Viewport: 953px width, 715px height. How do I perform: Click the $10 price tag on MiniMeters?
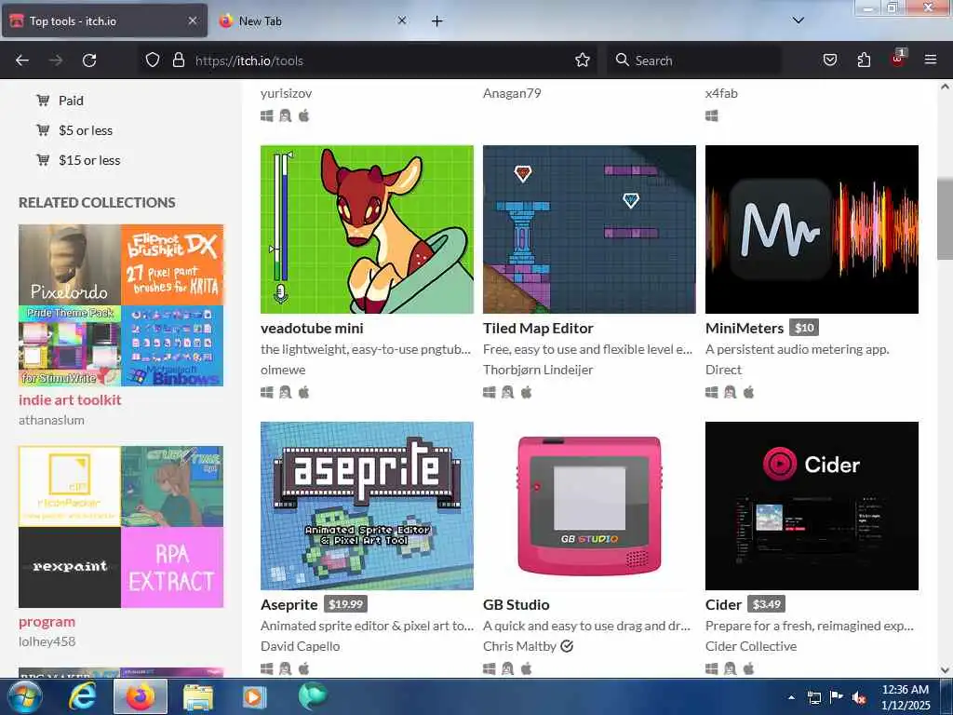(x=804, y=328)
